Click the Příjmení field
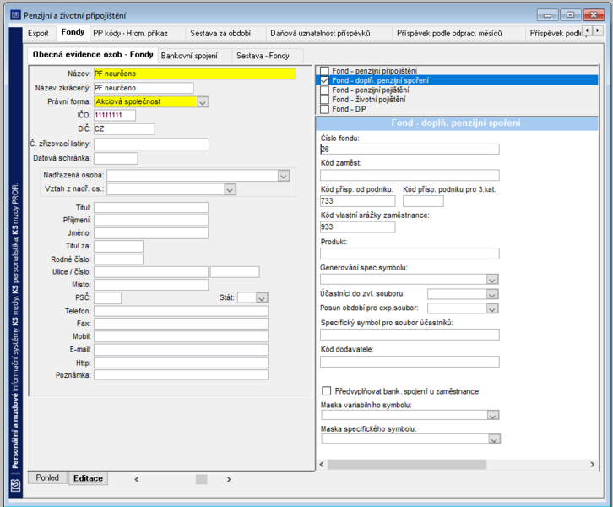613x507 pixels. click(x=151, y=221)
